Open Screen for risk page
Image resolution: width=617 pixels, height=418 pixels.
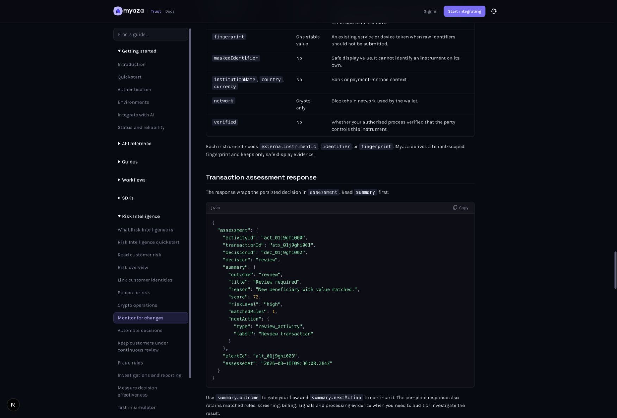point(133,293)
